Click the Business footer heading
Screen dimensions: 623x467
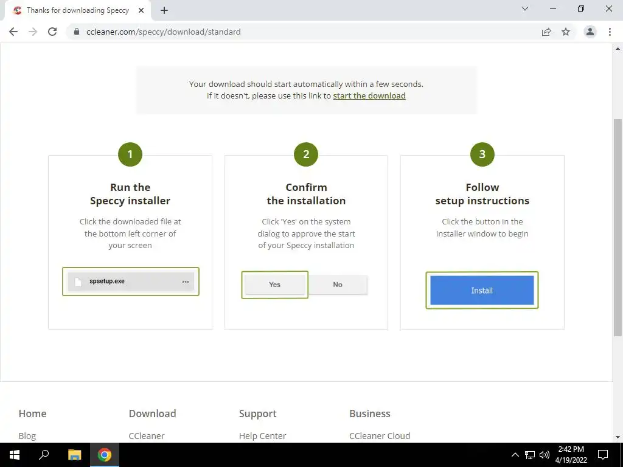point(369,413)
